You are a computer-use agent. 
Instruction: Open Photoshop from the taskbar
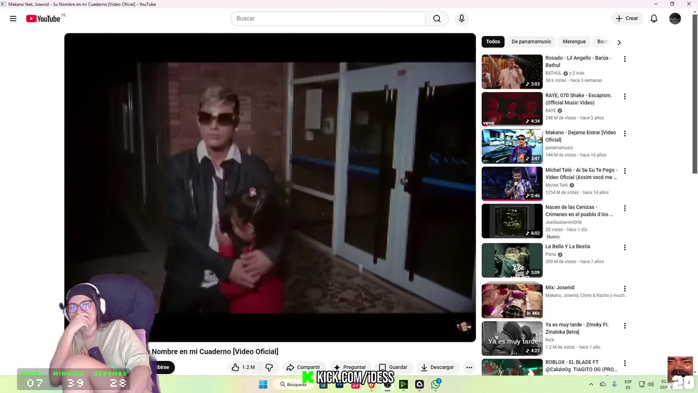coord(340,384)
